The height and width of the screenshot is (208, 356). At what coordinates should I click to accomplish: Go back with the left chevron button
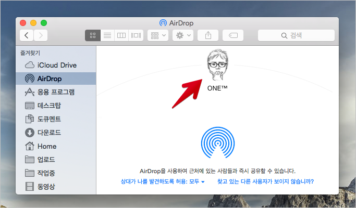[x=27, y=35]
